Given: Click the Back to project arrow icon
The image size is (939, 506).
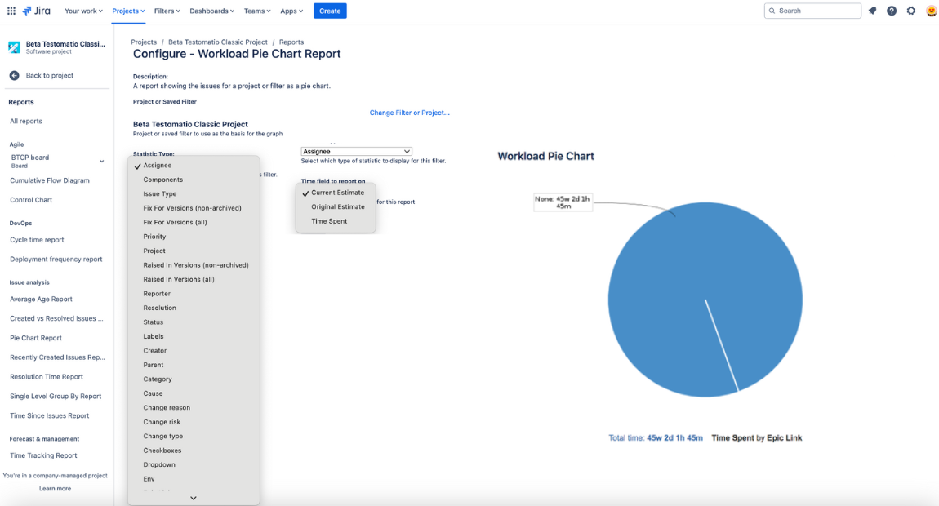Looking at the screenshot, I should [x=13, y=75].
